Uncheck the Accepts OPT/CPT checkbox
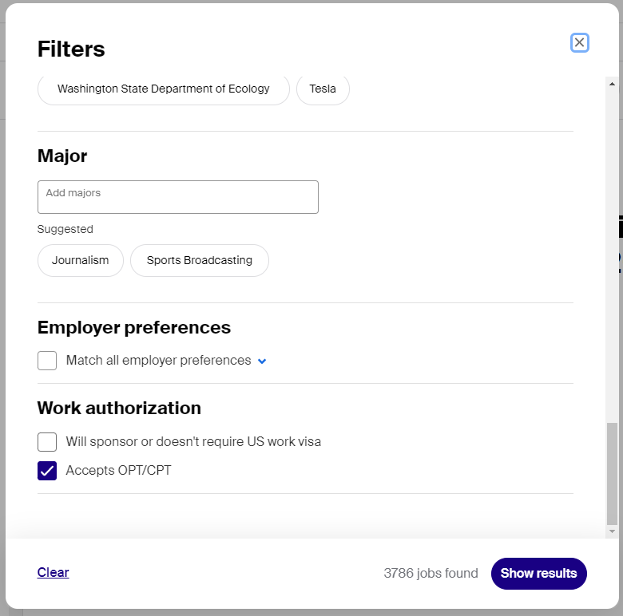This screenshot has height=616, width=623. tap(47, 470)
